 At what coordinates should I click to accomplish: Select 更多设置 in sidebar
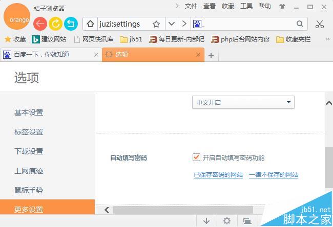point(47,207)
